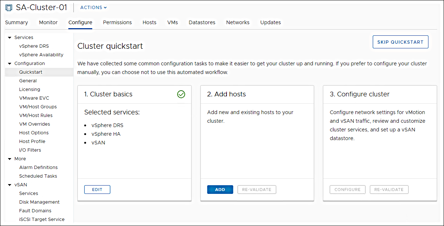Click 'Selected services:' text
Image resolution: width=444 pixels, height=226 pixels.
112,112
